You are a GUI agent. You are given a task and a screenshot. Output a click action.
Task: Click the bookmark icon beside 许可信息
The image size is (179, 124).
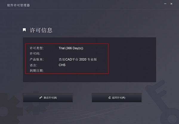pyautogui.click(x=24, y=30)
